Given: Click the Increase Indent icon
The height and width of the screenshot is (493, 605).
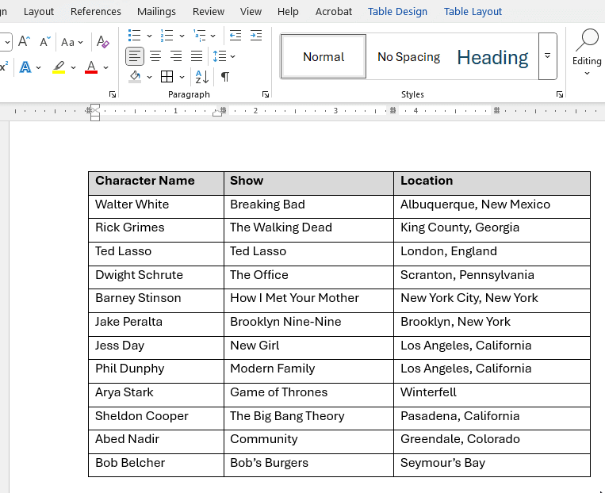Looking at the screenshot, I should coord(256,36).
